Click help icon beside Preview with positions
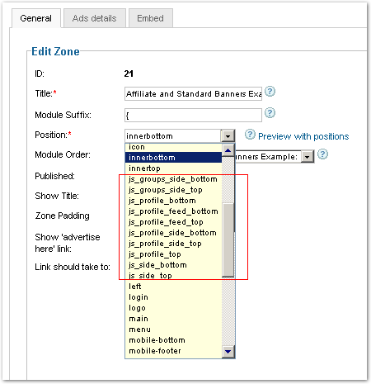Viewport: 371px width, 384px height. click(250, 135)
